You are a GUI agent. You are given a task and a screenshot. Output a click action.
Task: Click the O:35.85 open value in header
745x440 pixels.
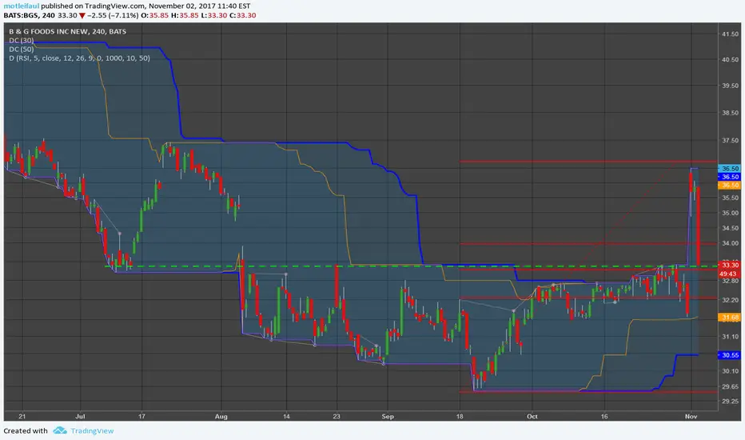point(155,15)
